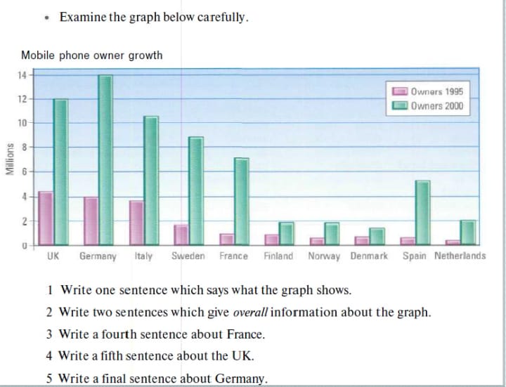Select the Germany 2000 green bar

coord(105,158)
